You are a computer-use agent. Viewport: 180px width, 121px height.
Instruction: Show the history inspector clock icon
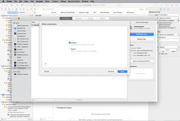164,9
